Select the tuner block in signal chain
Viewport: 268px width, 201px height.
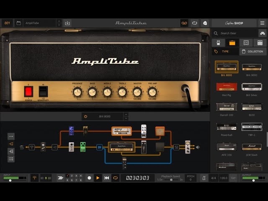click(32, 147)
